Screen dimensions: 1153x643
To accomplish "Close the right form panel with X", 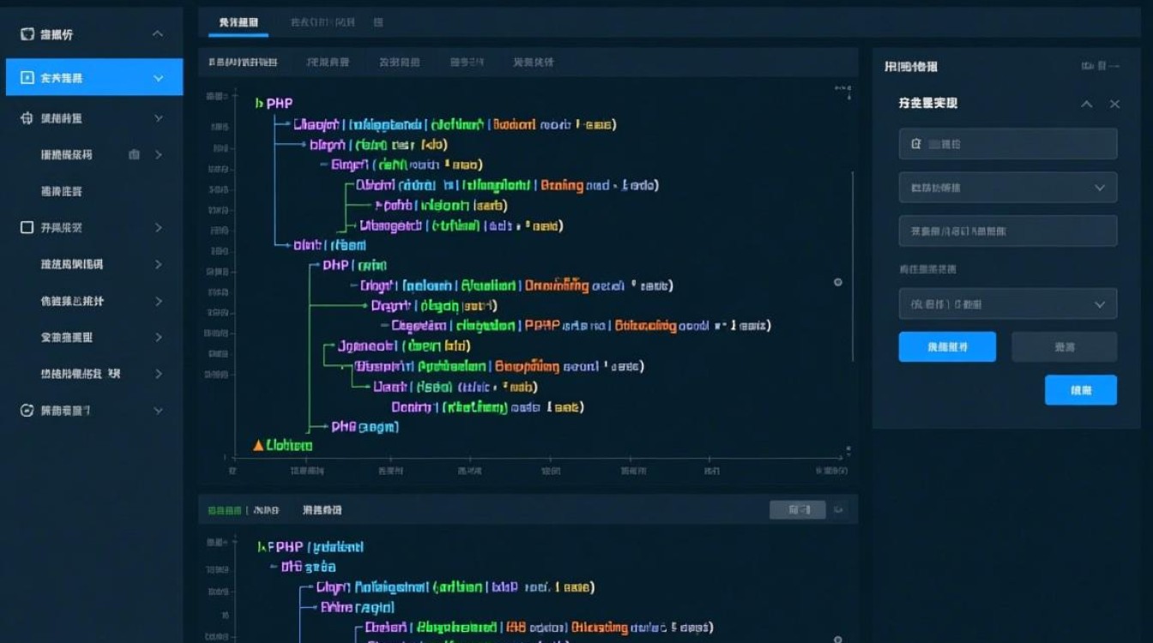I will (x=1114, y=104).
